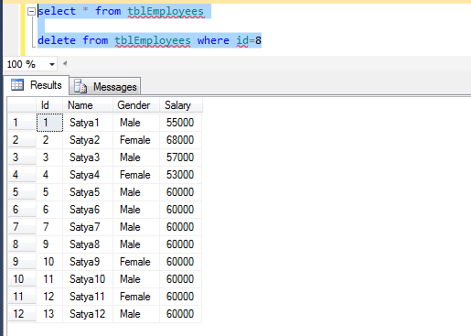Screen dimensions: 471x336
Task: Click the horizontal scroll left arrow
Action: pyautogui.click(x=65, y=63)
